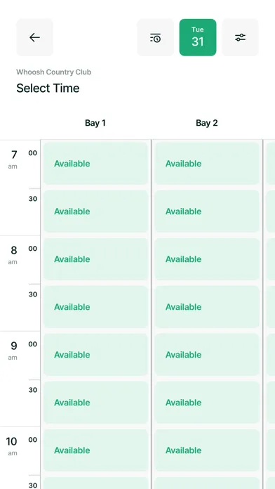Go back with the left arrow icon
The image size is (275, 489).
coord(34,37)
